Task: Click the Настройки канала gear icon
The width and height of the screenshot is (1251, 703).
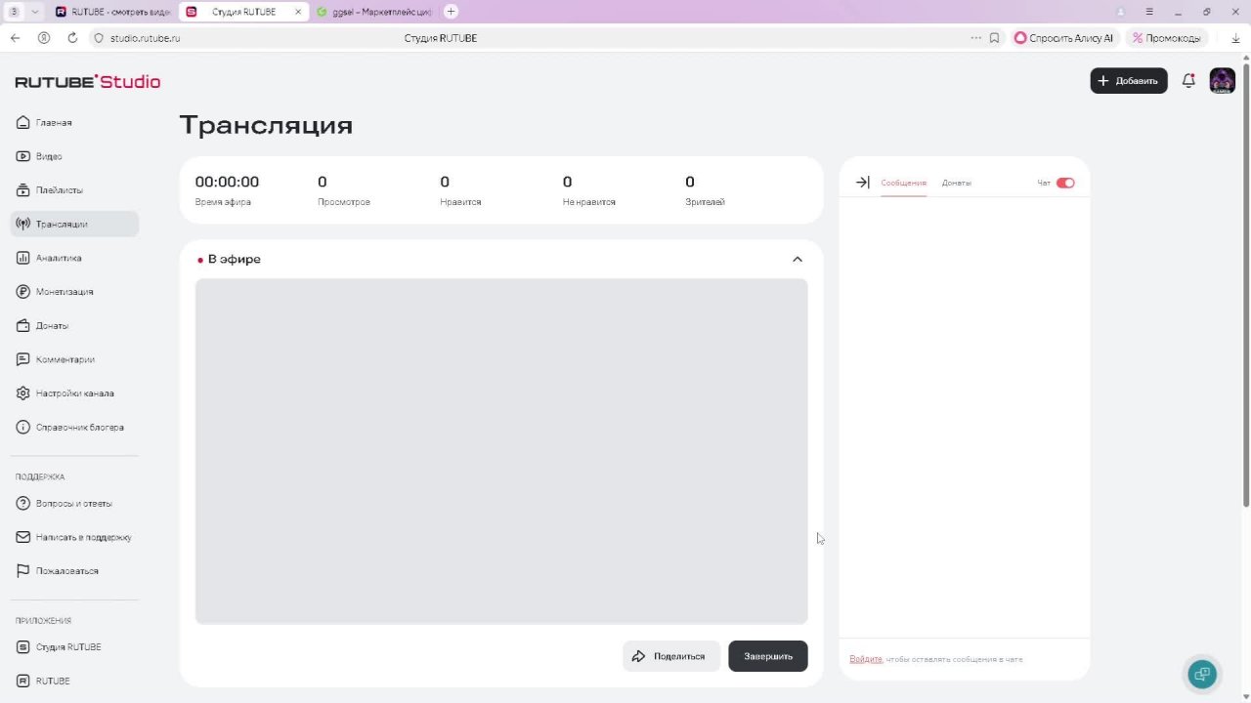Action: click(23, 393)
